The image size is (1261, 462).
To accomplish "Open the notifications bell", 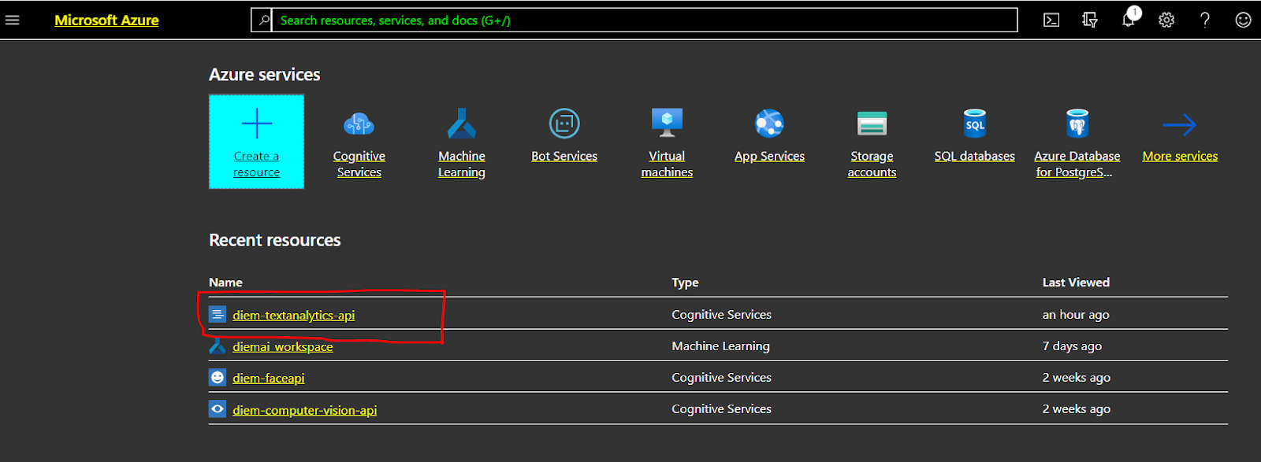I will [x=1129, y=20].
